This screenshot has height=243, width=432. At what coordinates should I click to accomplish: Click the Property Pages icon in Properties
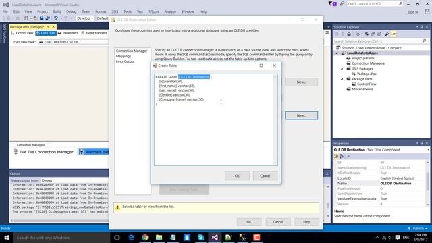coord(348,156)
